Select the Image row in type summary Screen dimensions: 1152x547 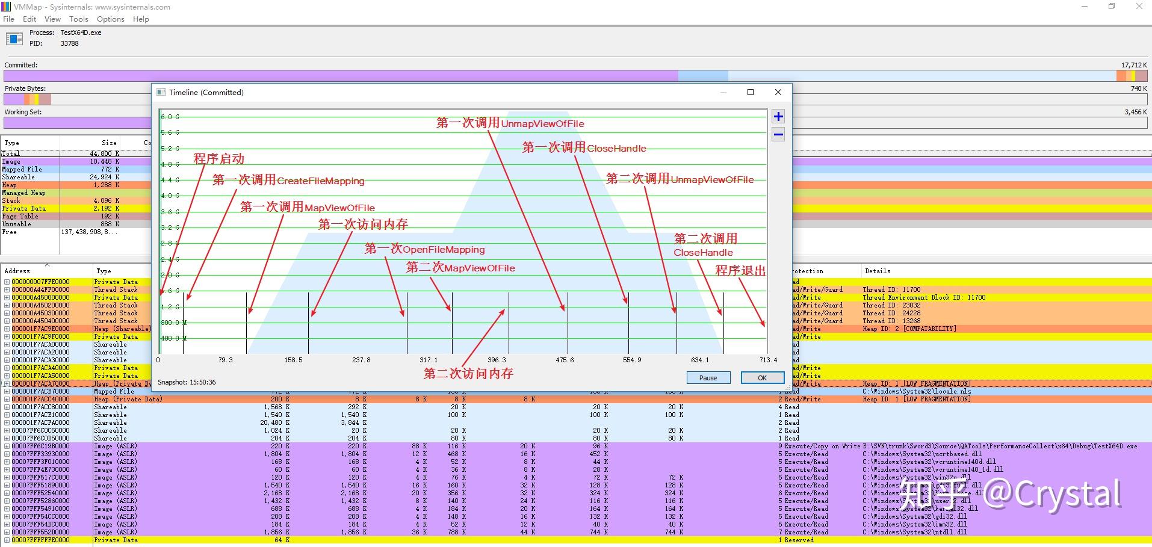point(30,161)
